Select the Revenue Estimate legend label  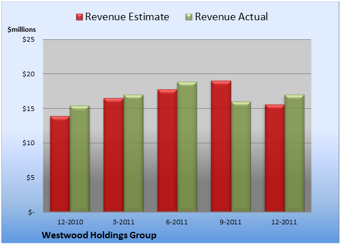(127, 17)
